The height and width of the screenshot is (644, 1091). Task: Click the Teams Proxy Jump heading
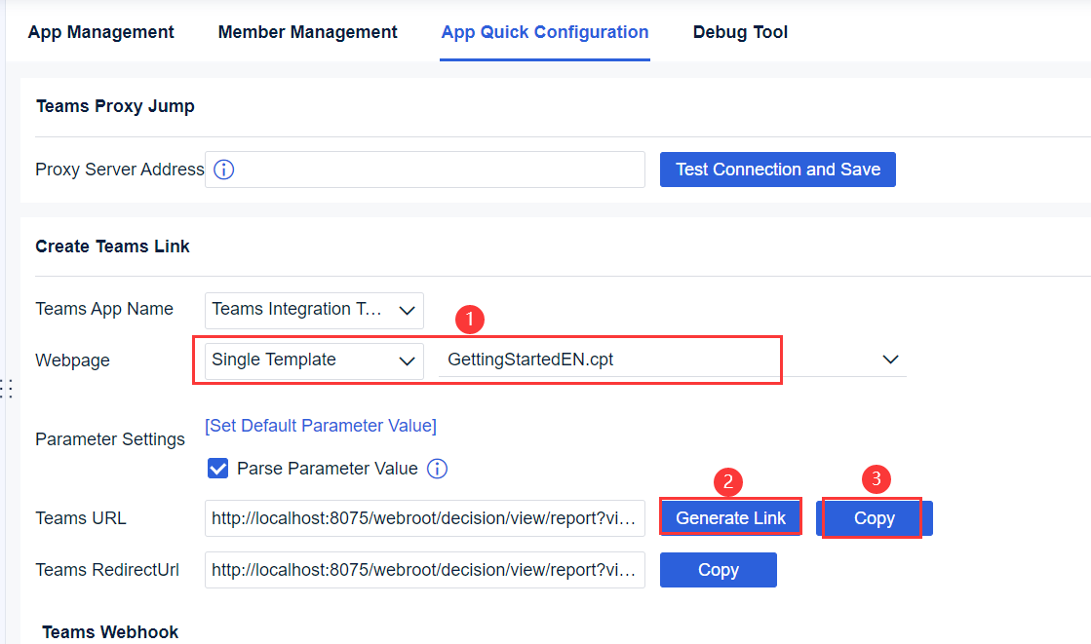[x=115, y=106]
